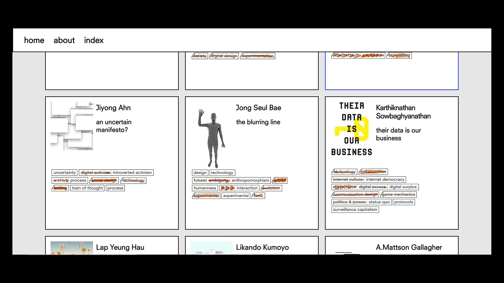
Task: Open the index page
Action: pos(94,40)
